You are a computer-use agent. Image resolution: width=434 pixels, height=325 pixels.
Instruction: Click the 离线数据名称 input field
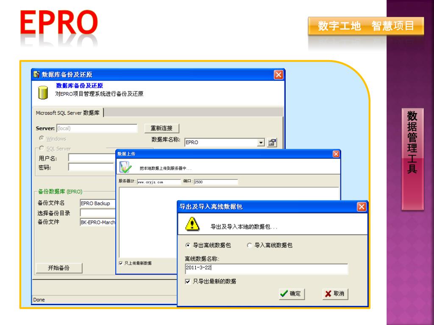tap(266, 268)
